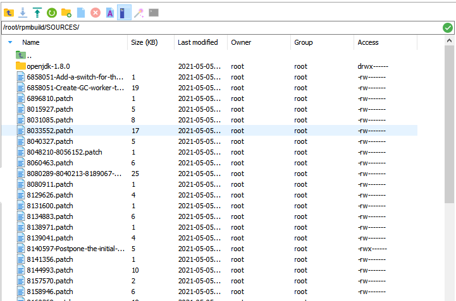
Task: Sort files by Last modified column
Action: tap(197, 43)
